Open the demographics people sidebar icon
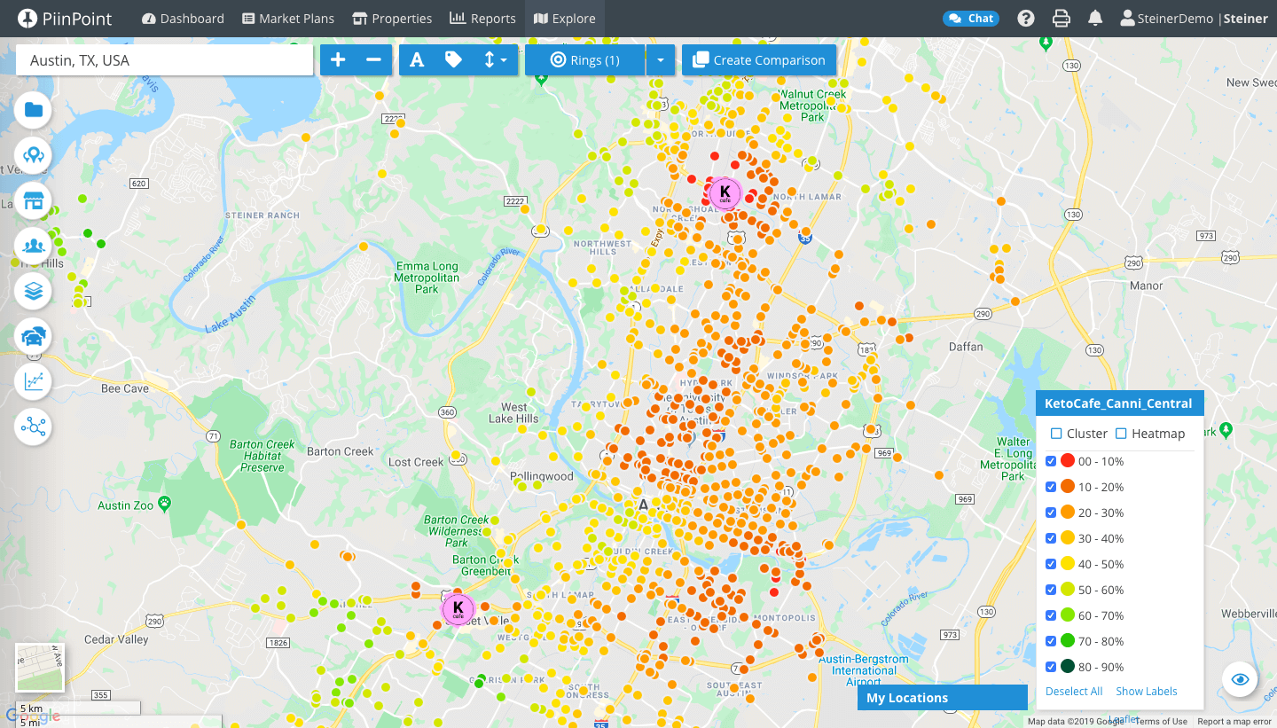The image size is (1277, 728). (x=34, y=246)
